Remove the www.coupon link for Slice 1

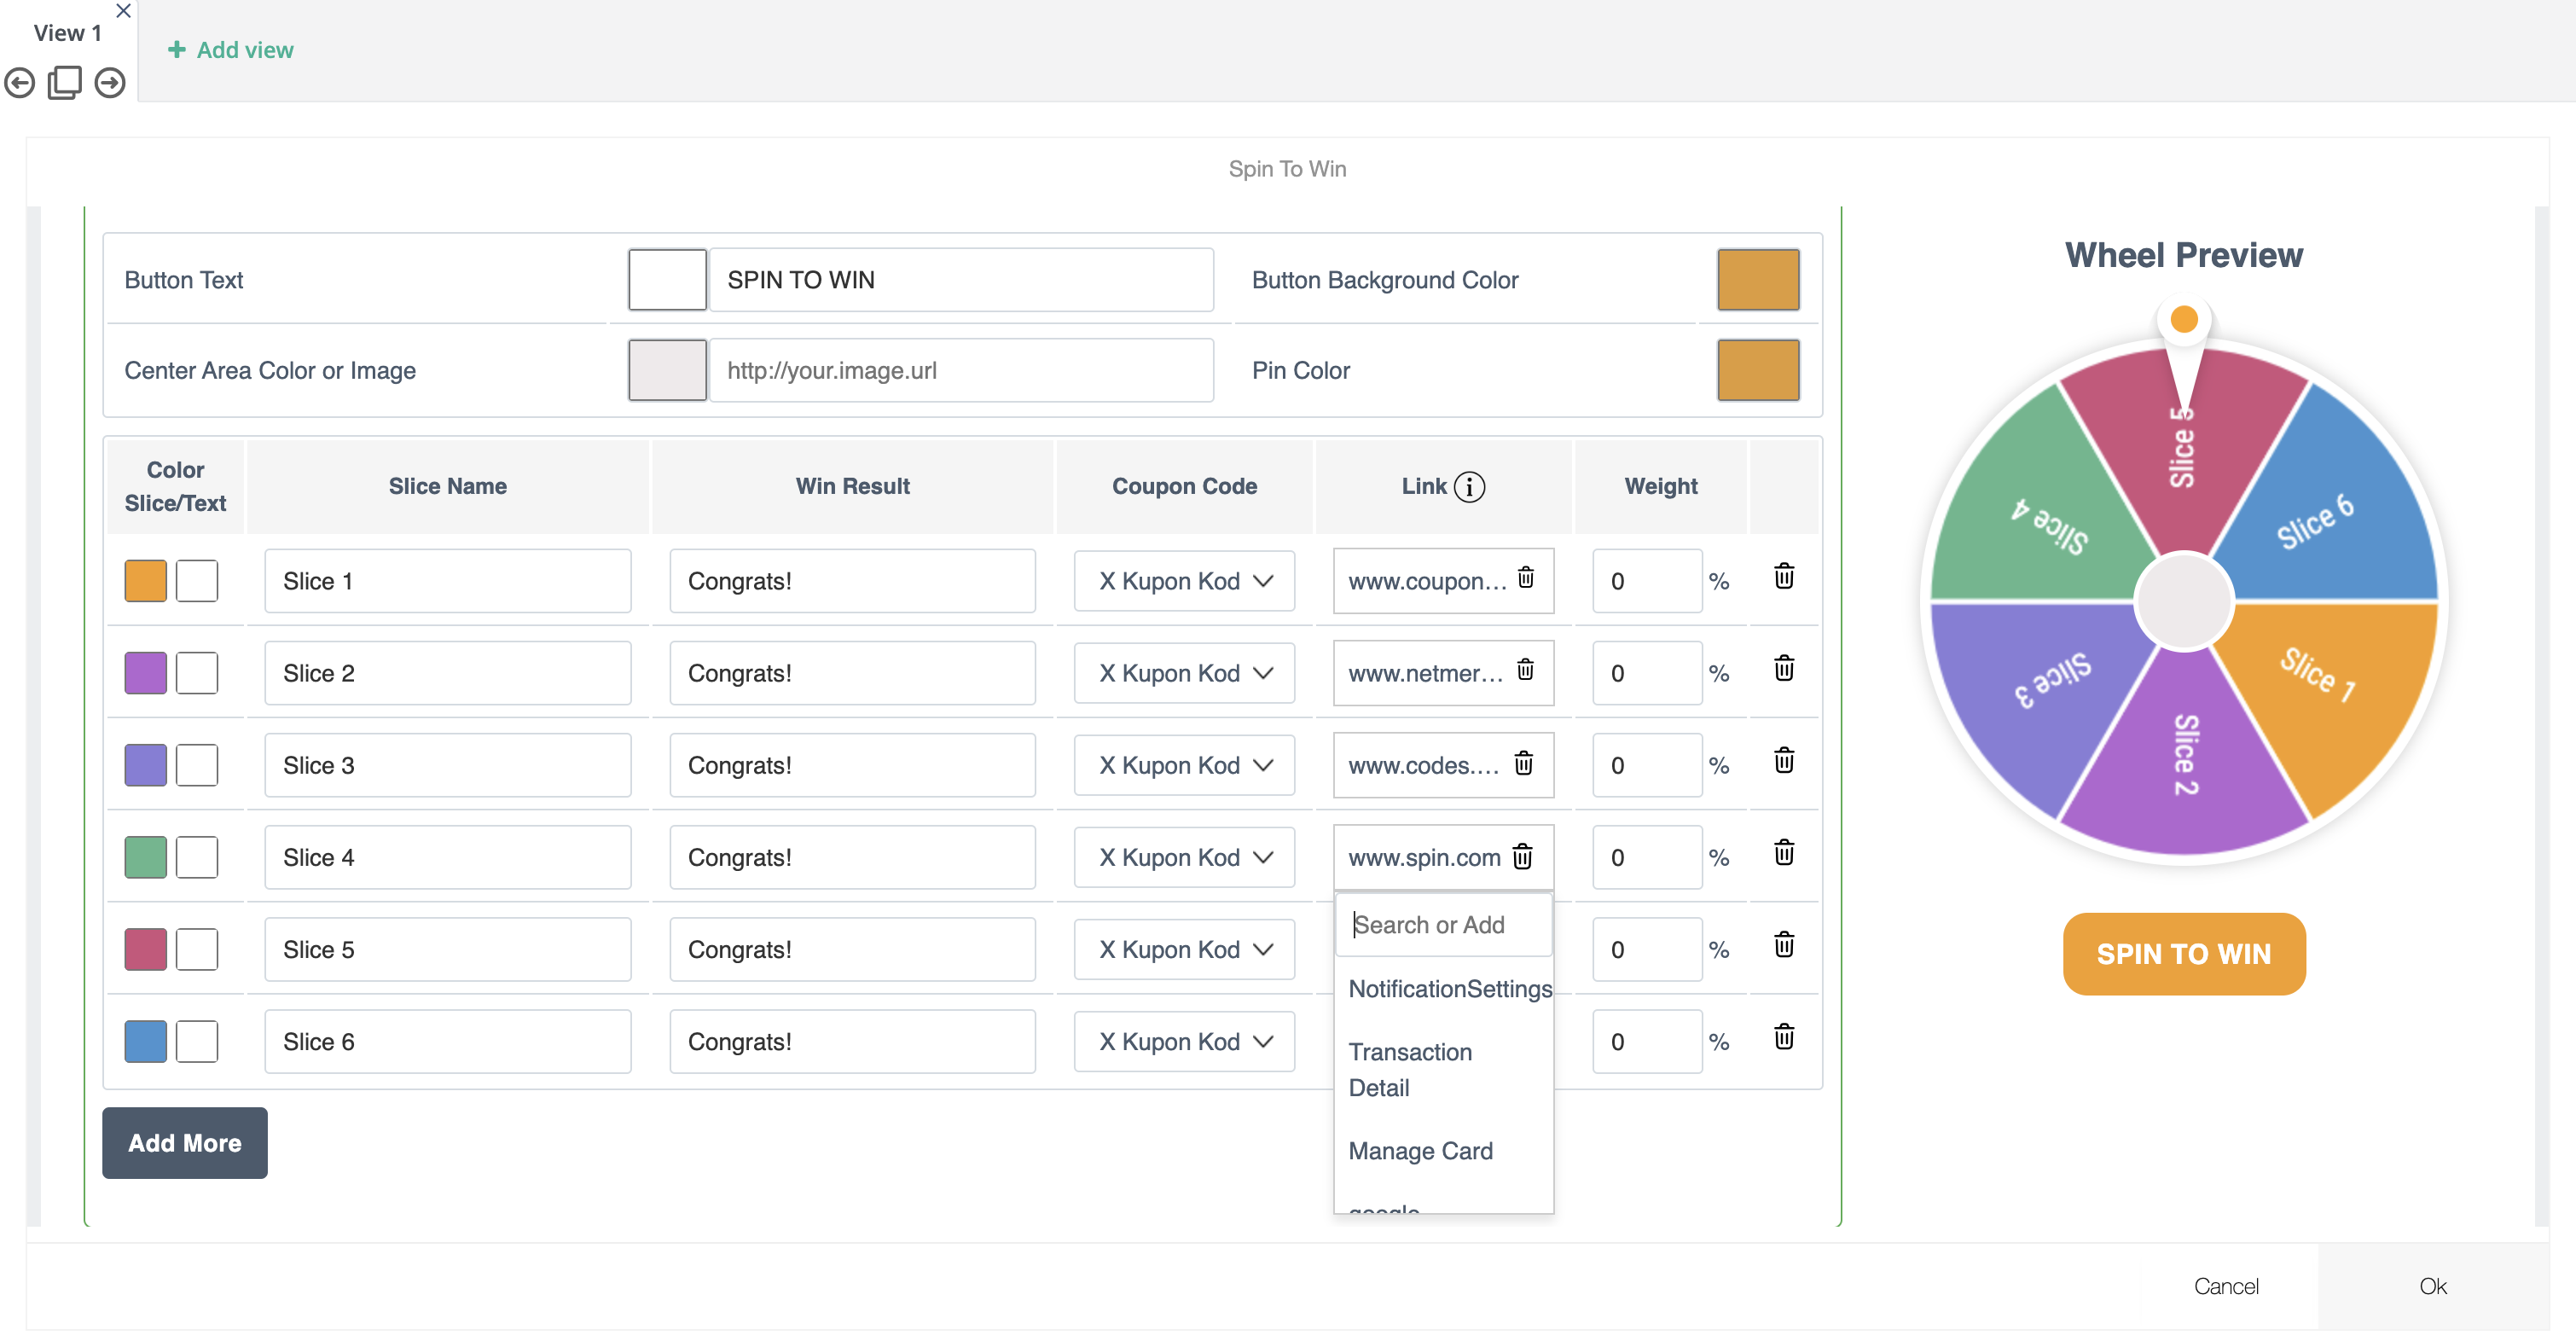[1526, 578]
